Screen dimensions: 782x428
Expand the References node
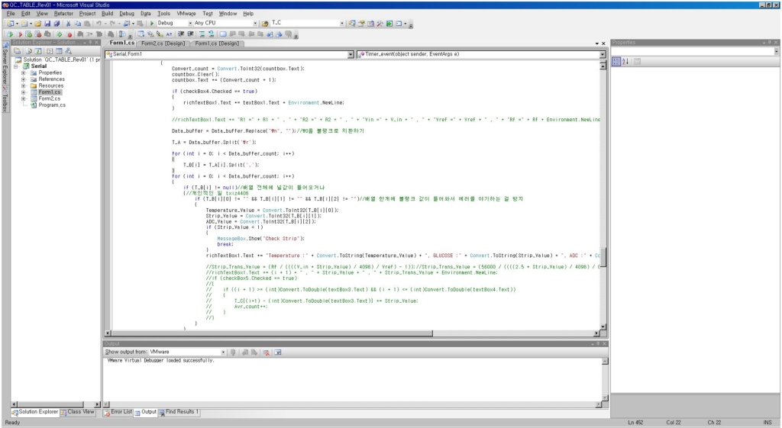(x=24, y=79)
